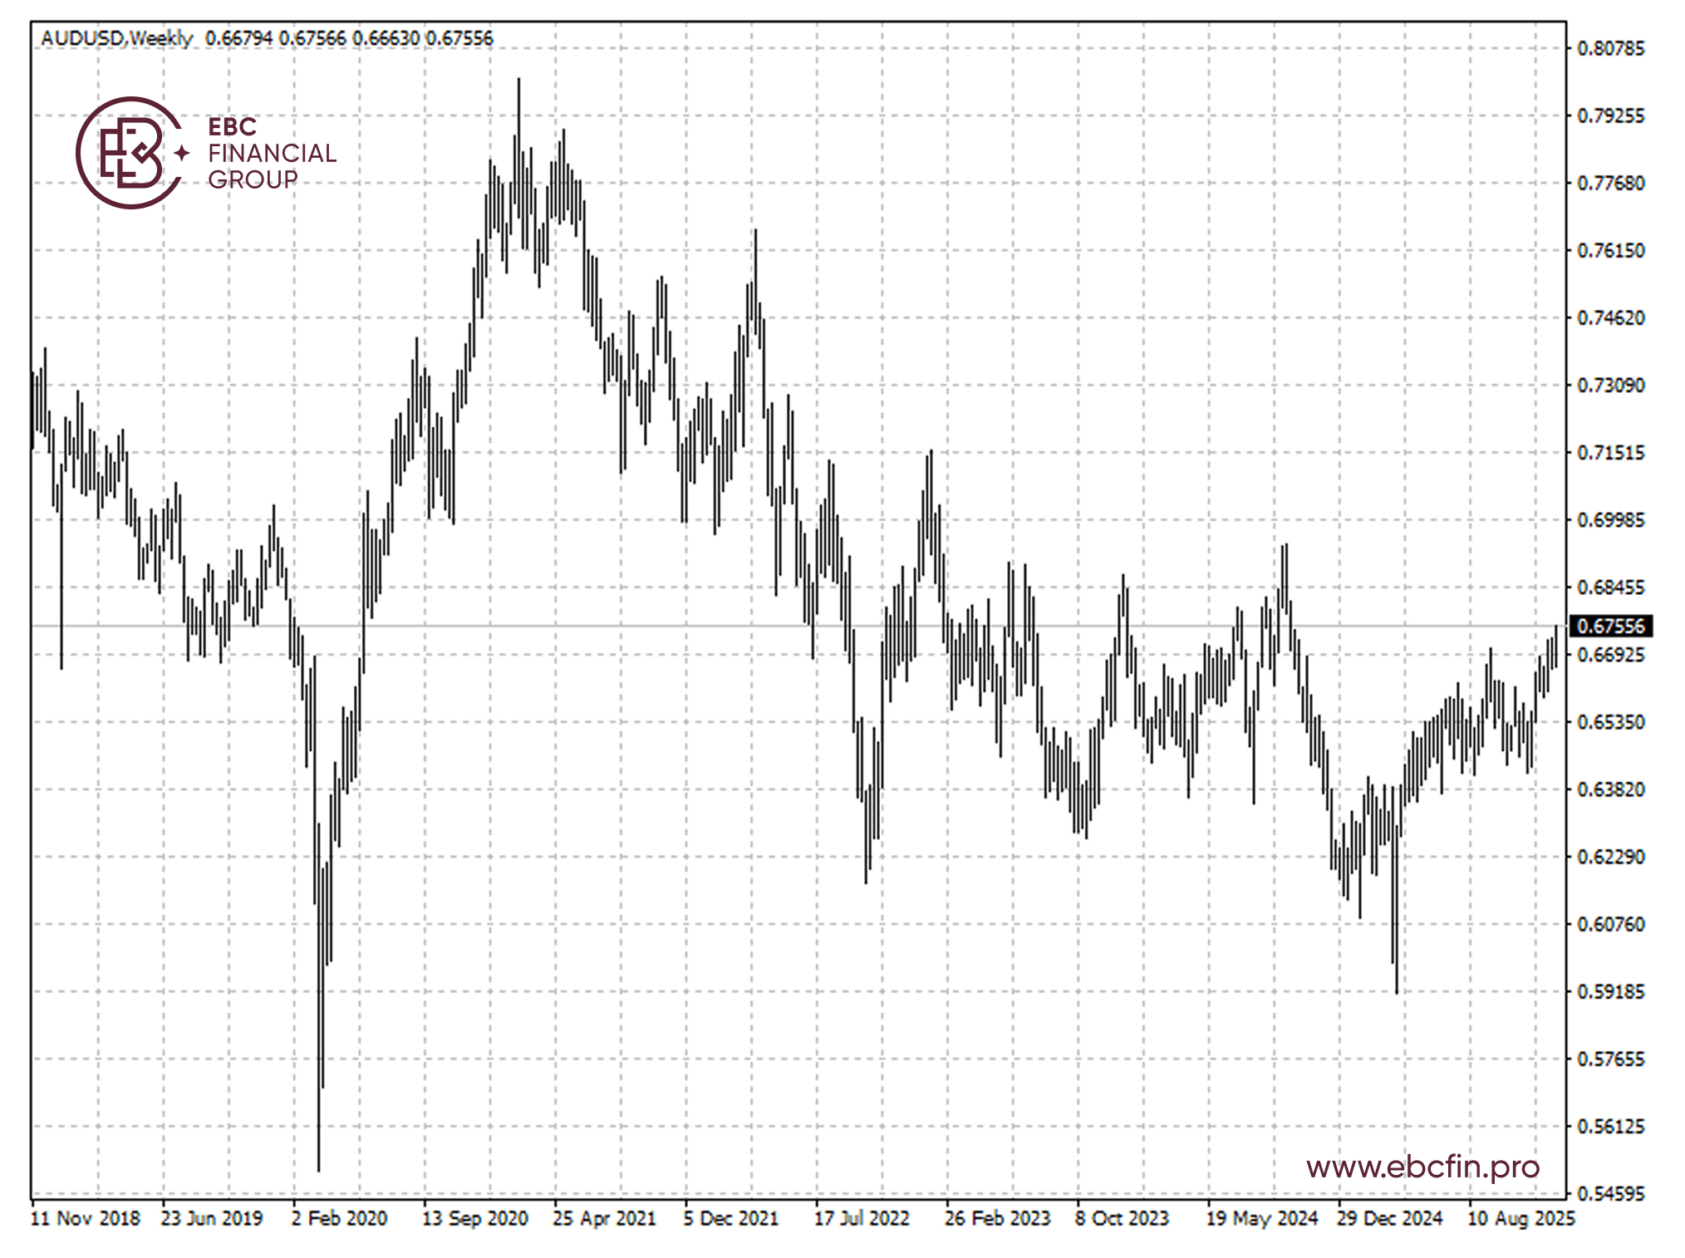Screen dimensions: 1685x1258
Task: Click the OHLC values in chart header
Action: pos(349,38)
